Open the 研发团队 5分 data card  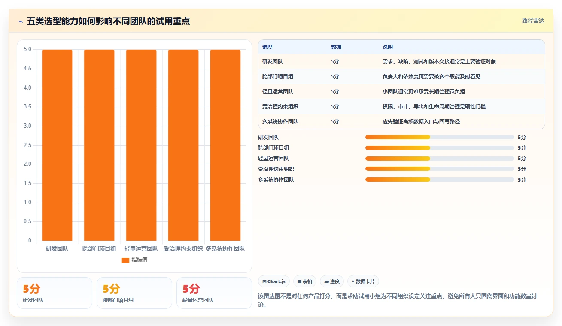coord(55,293)
